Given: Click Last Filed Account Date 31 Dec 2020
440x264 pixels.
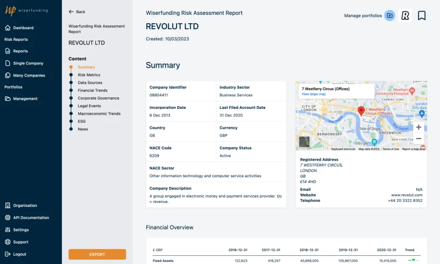Looking at the screenshot, I should coord(231,115).
